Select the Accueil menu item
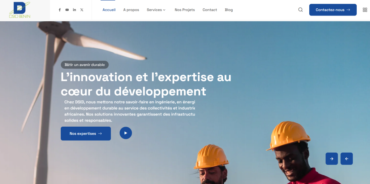This screenshot has height=184, width=370. [x=109, y=10]
